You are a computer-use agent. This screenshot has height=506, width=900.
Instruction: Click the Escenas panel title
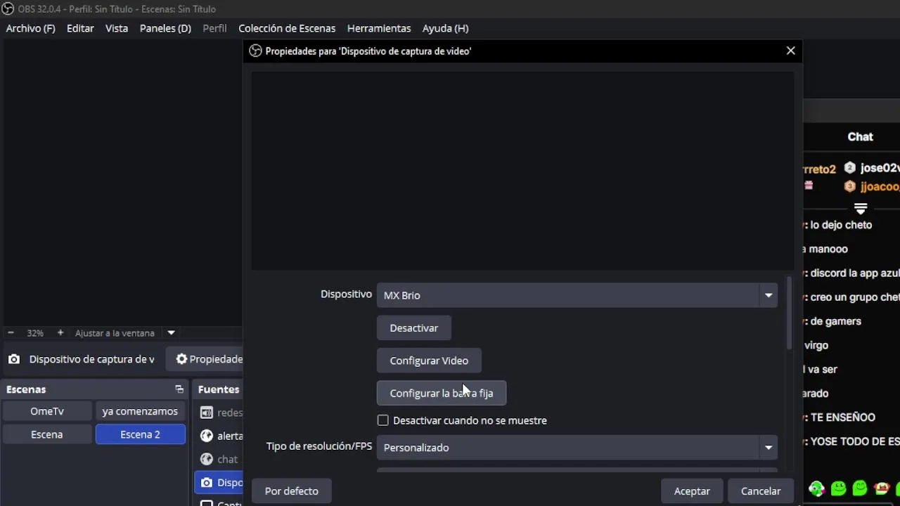(x=26, y=389)
